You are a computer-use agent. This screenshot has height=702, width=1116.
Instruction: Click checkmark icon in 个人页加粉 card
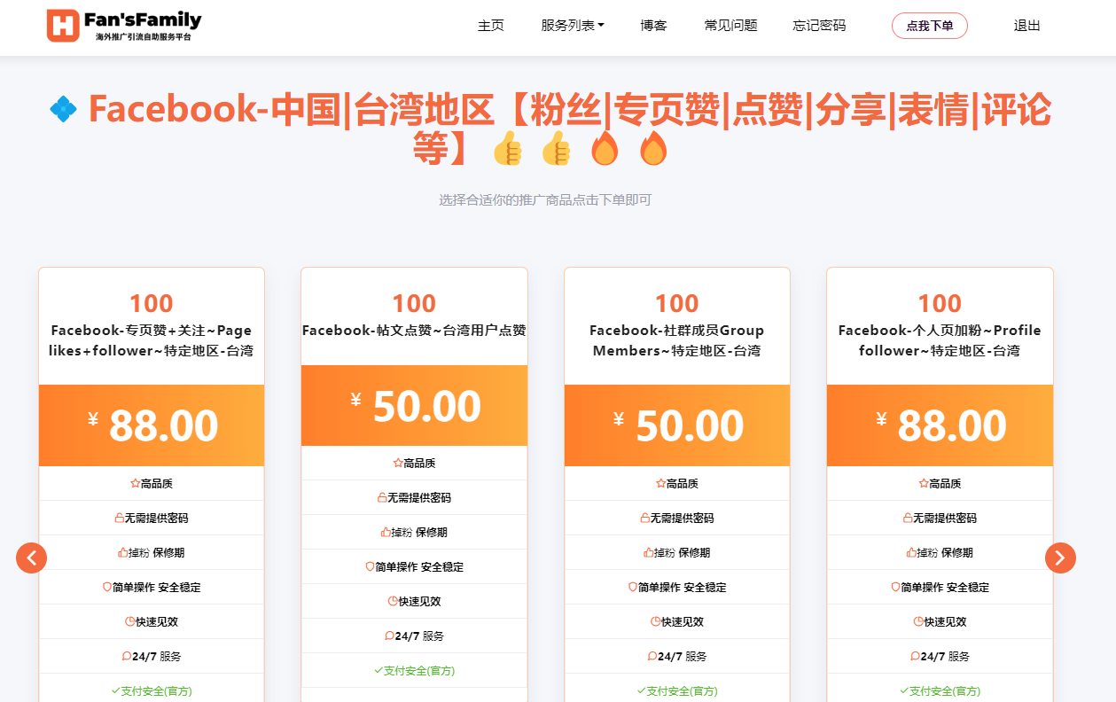pyautogui.click(x=904, y=690)
